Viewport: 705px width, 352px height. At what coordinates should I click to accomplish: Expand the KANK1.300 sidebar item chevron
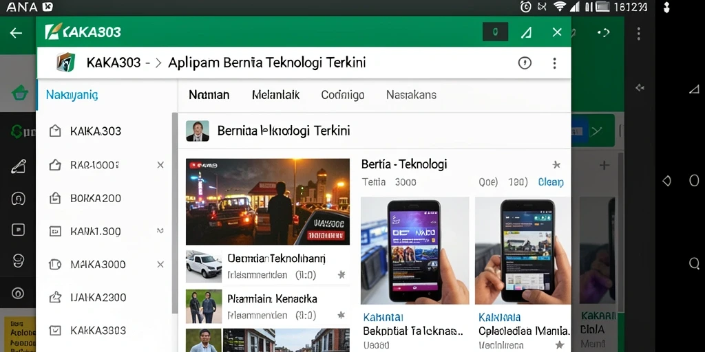(160, 231)
